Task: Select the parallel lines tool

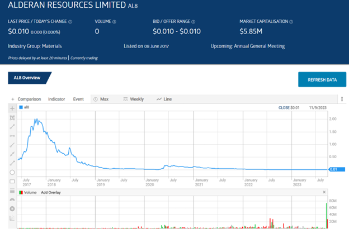Action: (12, 191)
